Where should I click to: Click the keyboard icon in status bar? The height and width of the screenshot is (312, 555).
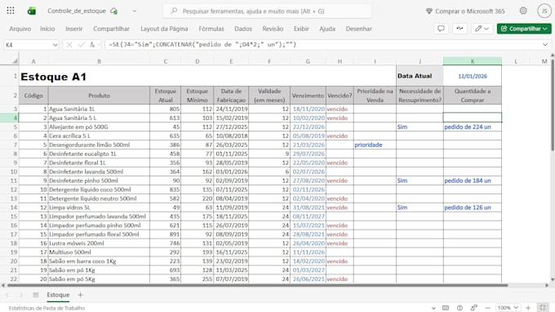click(x=446, y=308)
